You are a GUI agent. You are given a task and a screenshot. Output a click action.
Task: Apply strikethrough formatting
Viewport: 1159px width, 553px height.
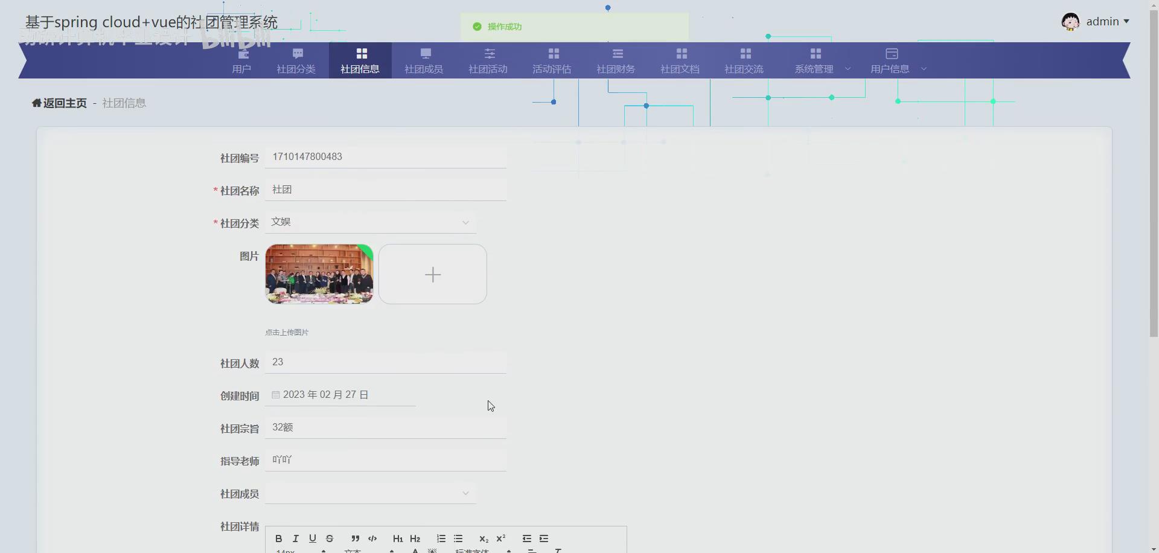[330, 538]
